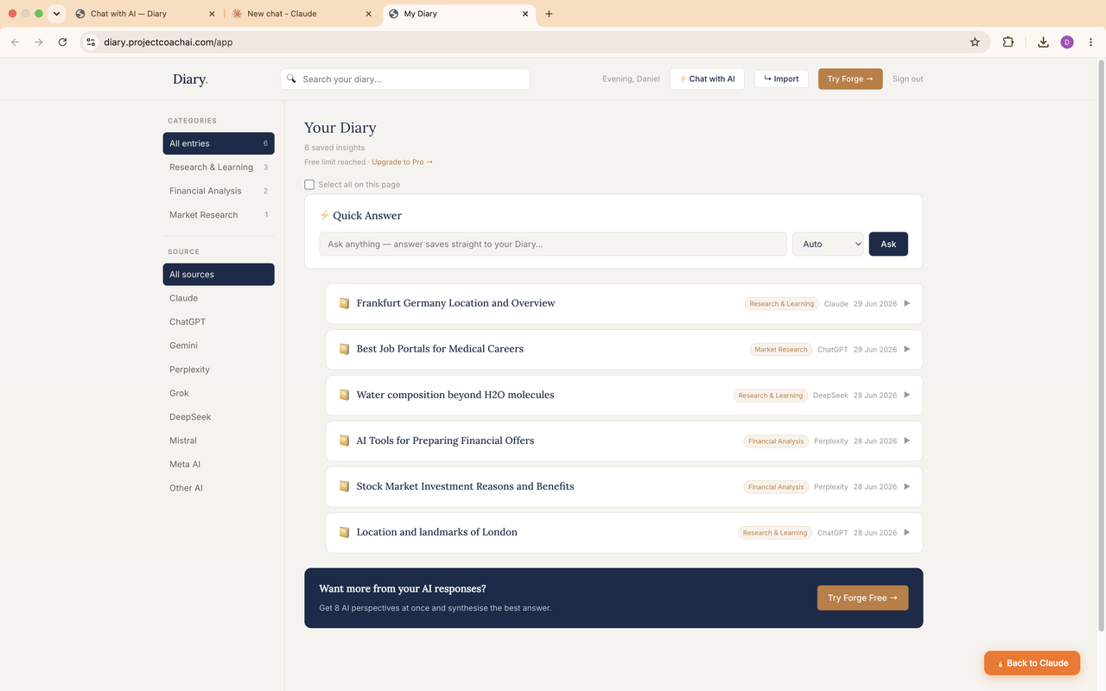The width and height of the screenshot is (1106, 691).
Task: Filter by Research & Learning category
Action: 219,167
